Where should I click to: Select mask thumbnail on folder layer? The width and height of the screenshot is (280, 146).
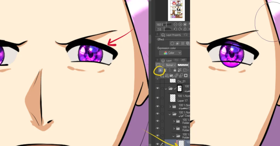coord(180,88)
